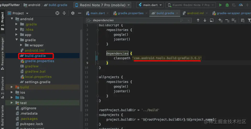The height and width of the screenshot is (129, 251).
Task: Open search filter funnel icon
Action: pyautogui.click(x=249, y=20)
